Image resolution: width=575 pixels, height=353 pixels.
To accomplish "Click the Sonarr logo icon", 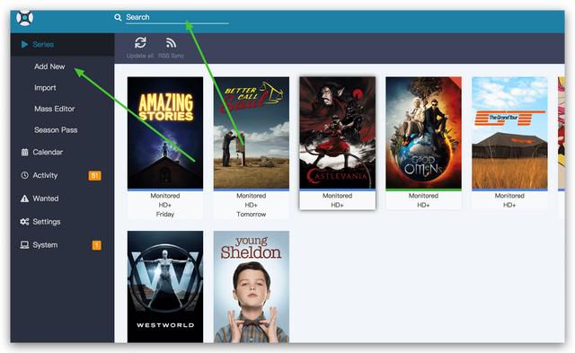I will tap(24, 18).
